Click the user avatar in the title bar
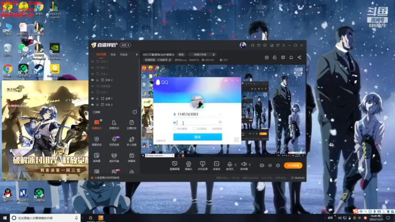 click(243, 45)
